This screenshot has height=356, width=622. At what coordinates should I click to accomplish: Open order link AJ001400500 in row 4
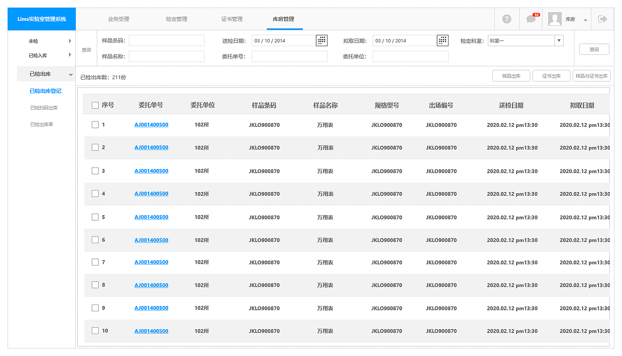(152, 194)
